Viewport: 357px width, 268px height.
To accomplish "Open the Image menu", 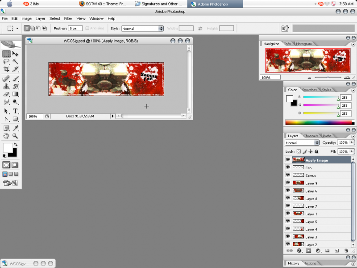I will [x=26, y=19].
